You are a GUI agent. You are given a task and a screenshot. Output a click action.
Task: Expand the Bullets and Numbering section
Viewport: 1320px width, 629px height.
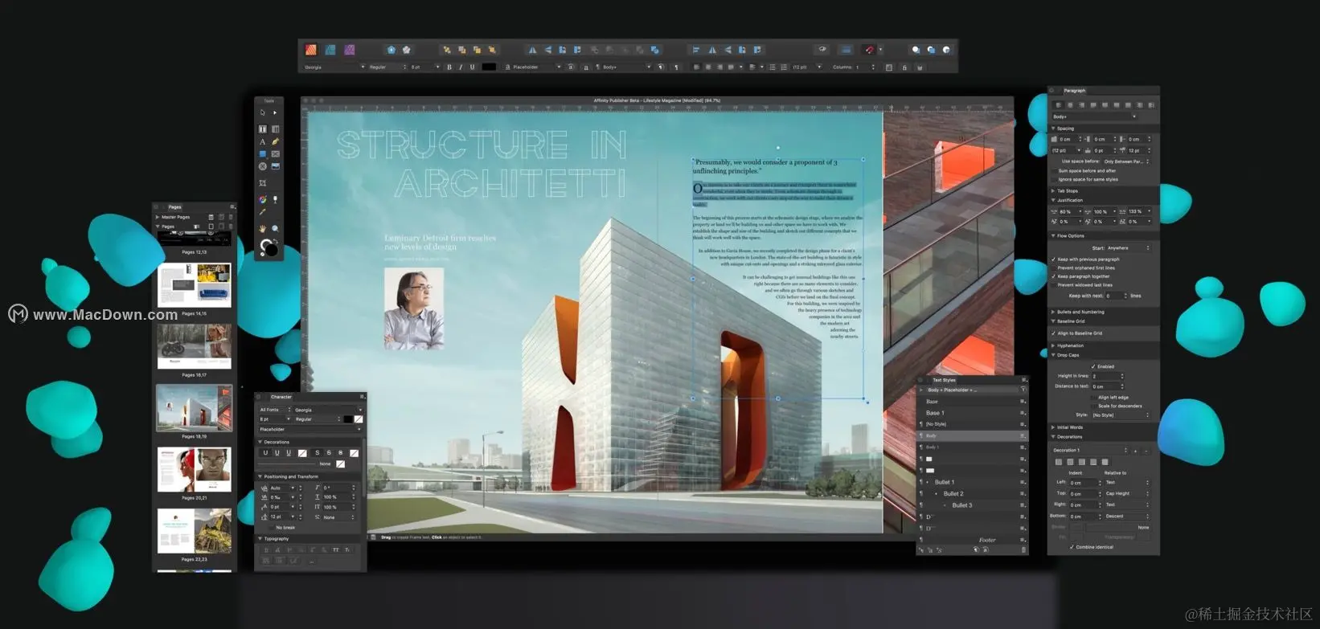pyautogui.click(x=1053, y=312)
